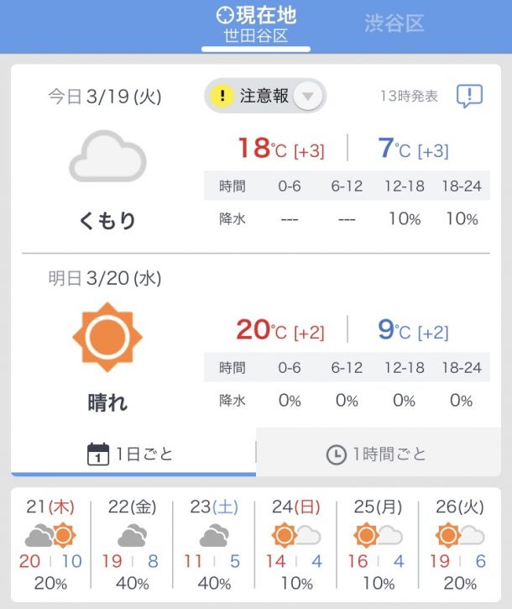Tap the cloudy-and-sunny icon for the 21st
Viewport: 512px width, 609px height.
pos(50,536)
